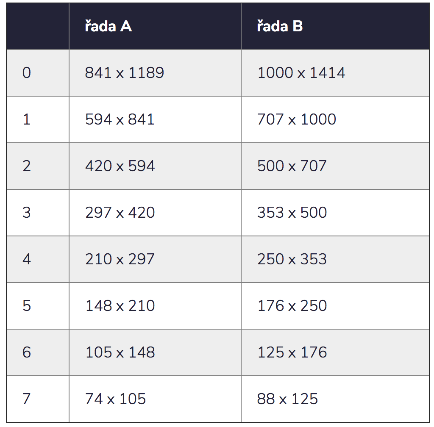This screenshot has width=434, height=427.
Task: Select the cell '841 x 1189'
Action: tap(155, 73)
